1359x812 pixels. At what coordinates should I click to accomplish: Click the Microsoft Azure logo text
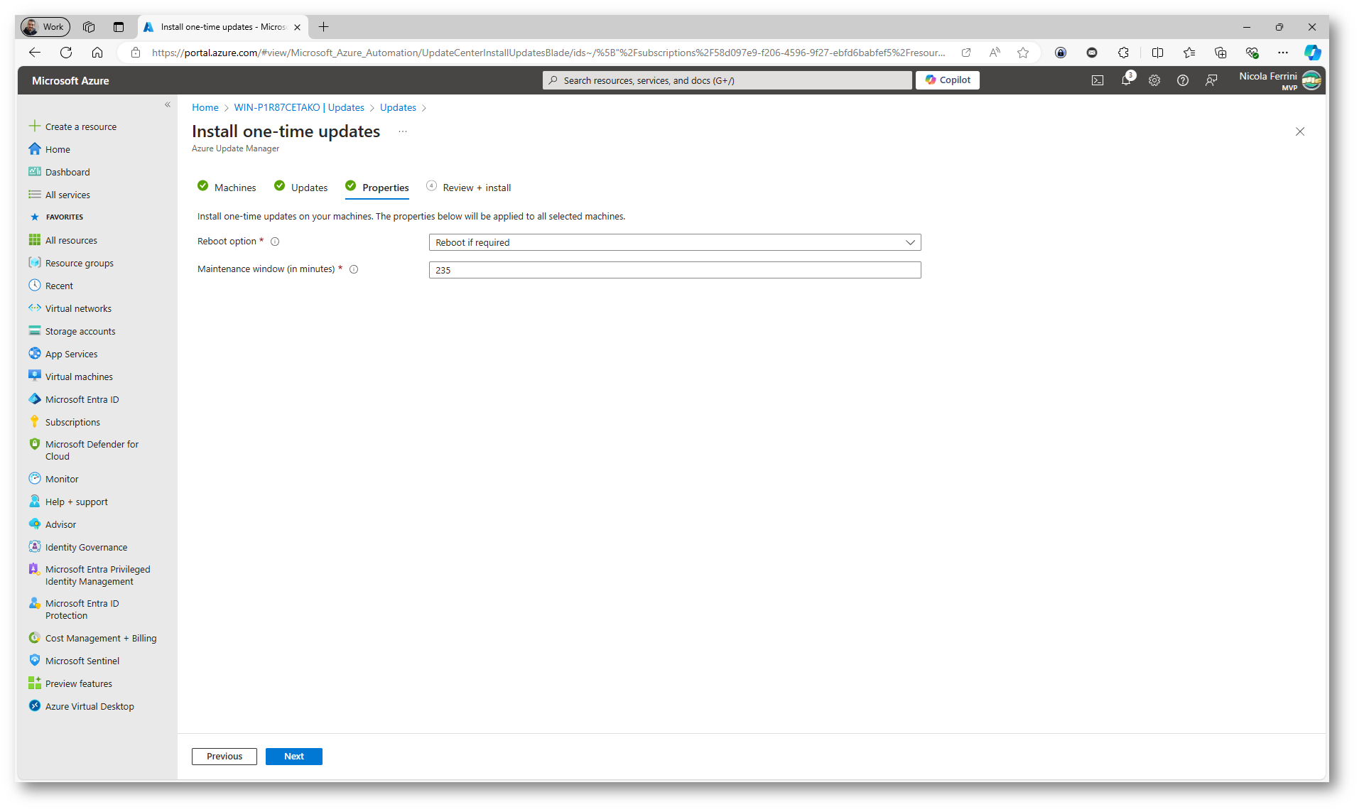point(70,81)
